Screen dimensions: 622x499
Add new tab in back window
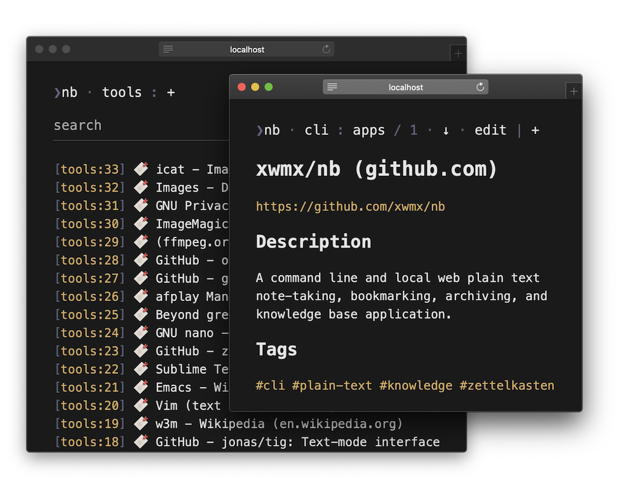pos(458,53)
